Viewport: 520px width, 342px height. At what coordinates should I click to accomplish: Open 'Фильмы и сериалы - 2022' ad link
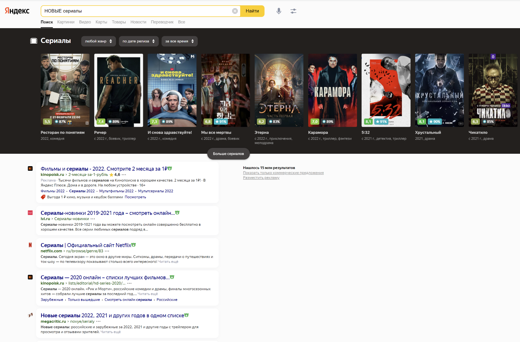(104, 169)
